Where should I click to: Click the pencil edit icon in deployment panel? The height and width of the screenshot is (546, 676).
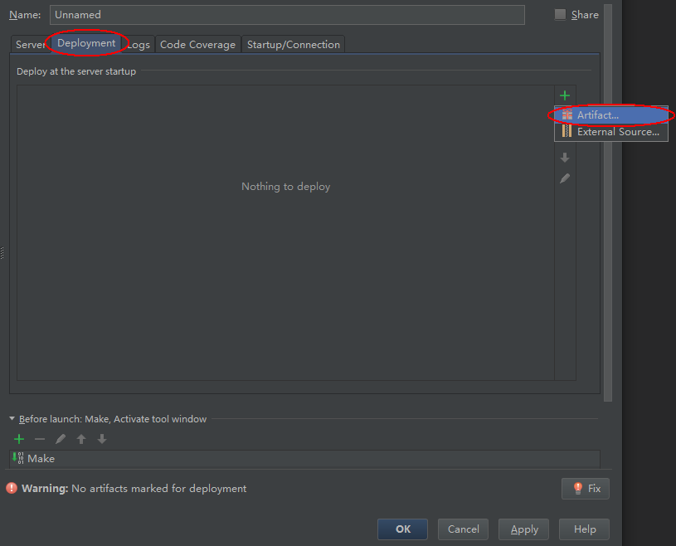click(565, 178)
